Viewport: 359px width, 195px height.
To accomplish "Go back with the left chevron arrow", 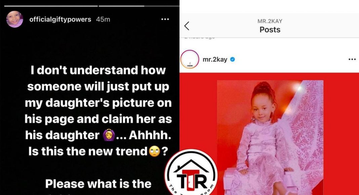I will pyautogui.click(x=187, y=26).
